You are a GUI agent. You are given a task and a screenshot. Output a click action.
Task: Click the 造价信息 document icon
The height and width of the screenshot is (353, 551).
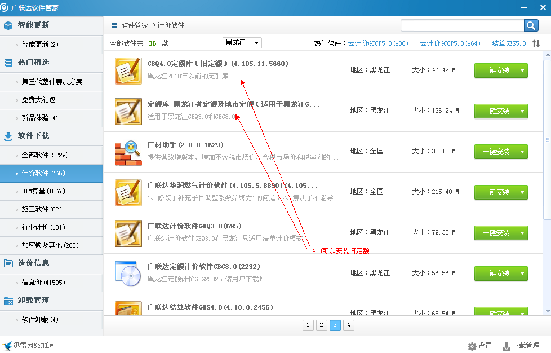pos(8,263)
